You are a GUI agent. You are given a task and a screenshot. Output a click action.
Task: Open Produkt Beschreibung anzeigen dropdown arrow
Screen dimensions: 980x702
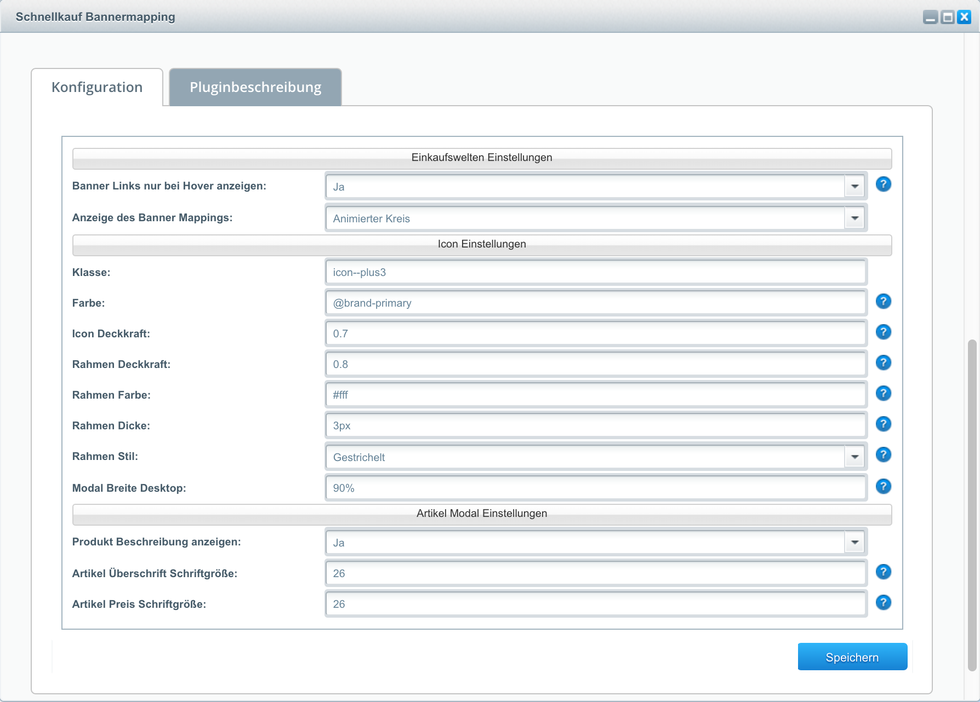[854, 543]
